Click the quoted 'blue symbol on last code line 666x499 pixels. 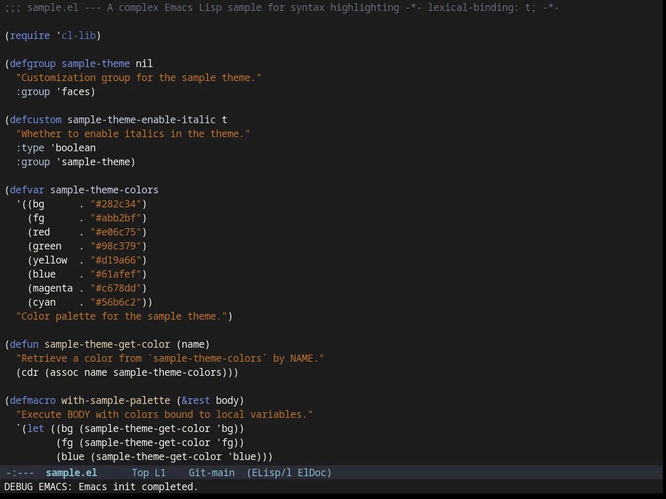pos(241,456)
